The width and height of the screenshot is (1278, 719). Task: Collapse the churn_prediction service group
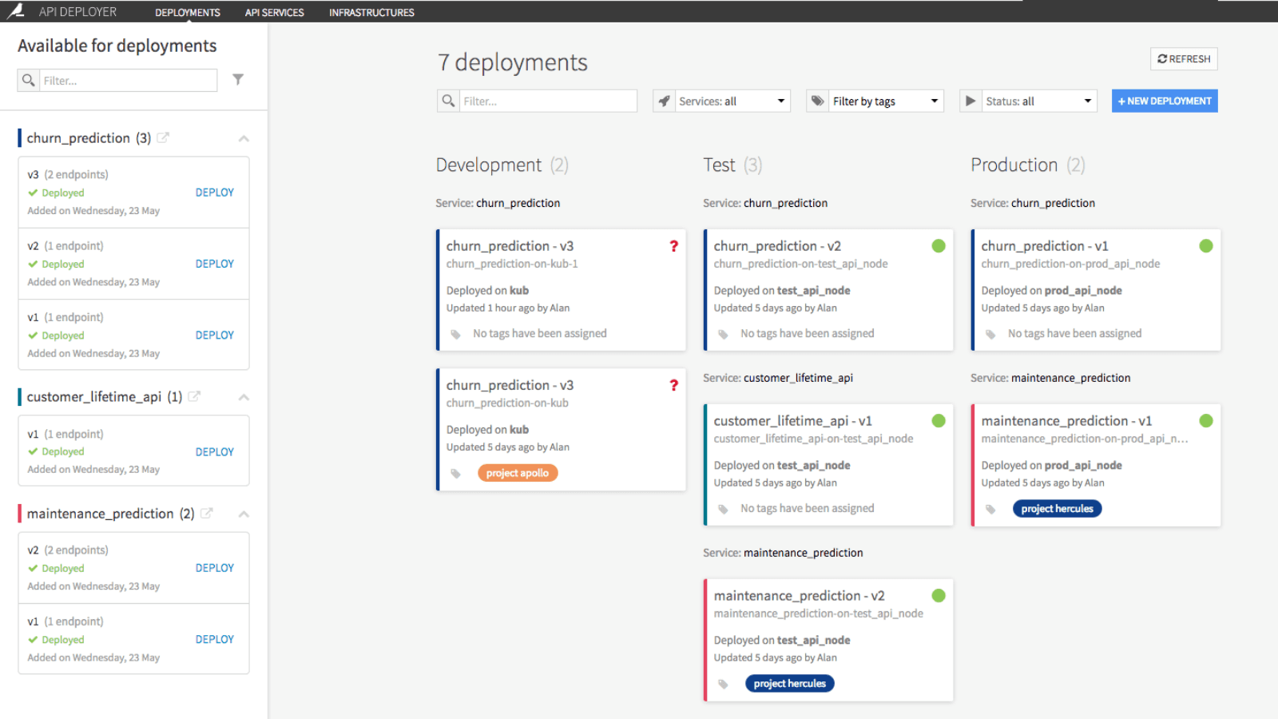point(244,138)
